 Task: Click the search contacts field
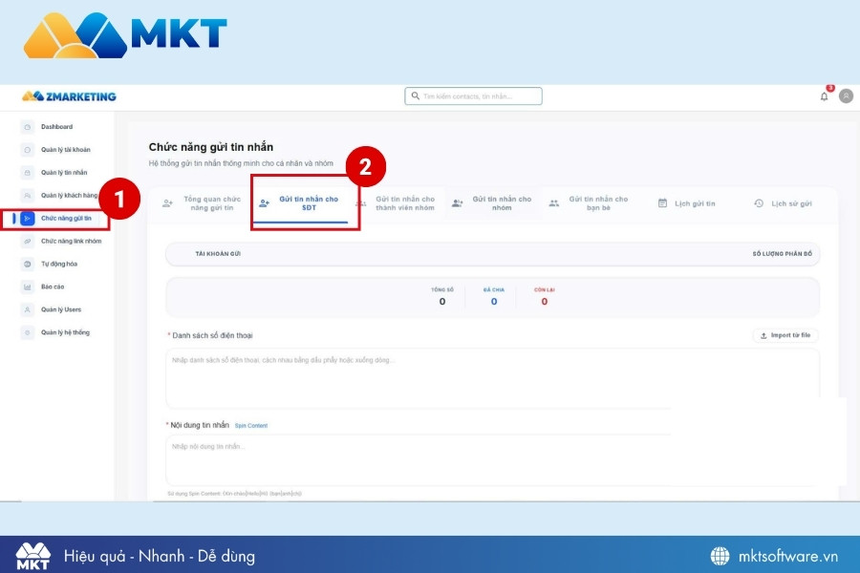point(475,95)
